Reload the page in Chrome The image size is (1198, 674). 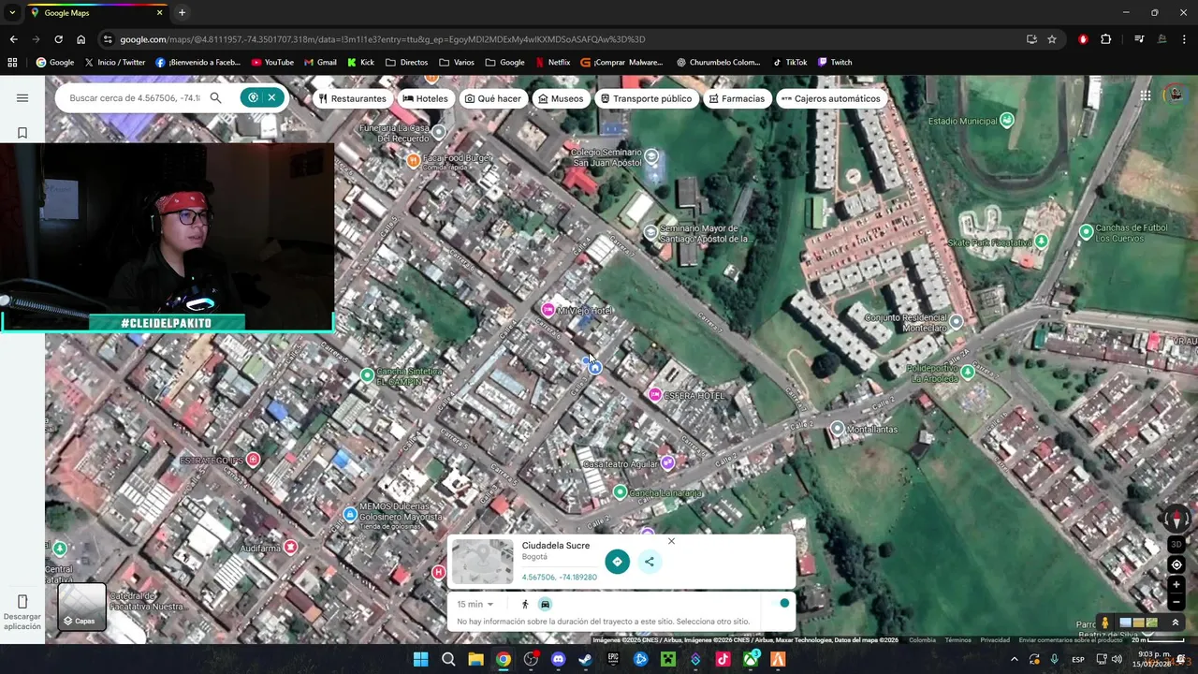coord(58,39)
